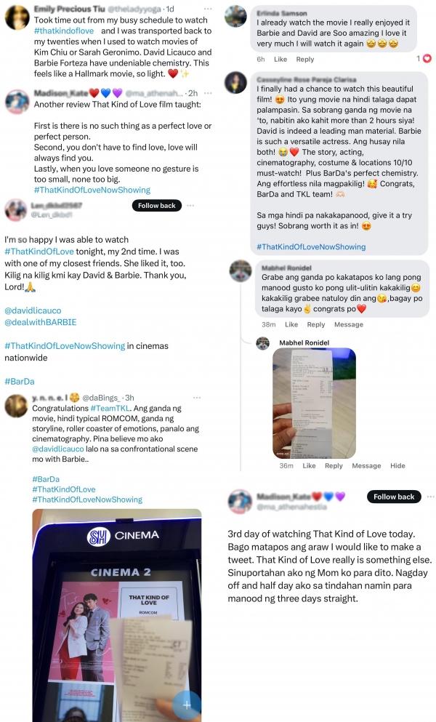
Task: Reply to Mabhel Ronidel's 38m comment
Action: click(x=316, y=324)
